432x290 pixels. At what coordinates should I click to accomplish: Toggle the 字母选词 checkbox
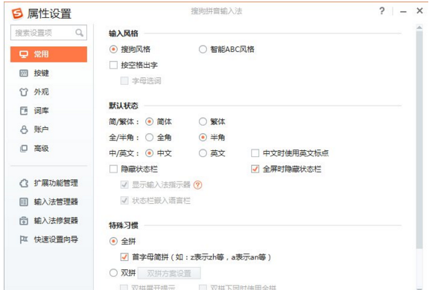click(124, 81)
